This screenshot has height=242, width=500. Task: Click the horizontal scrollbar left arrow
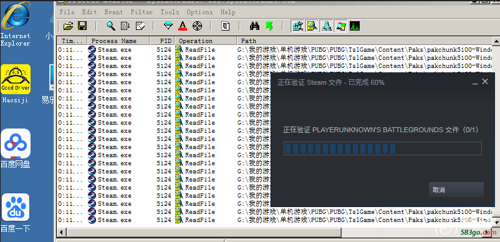click(x=62, y=232)
